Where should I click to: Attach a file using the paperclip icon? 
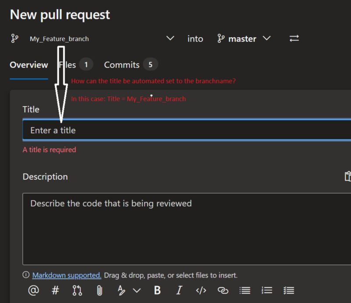(x=99, y=290)
